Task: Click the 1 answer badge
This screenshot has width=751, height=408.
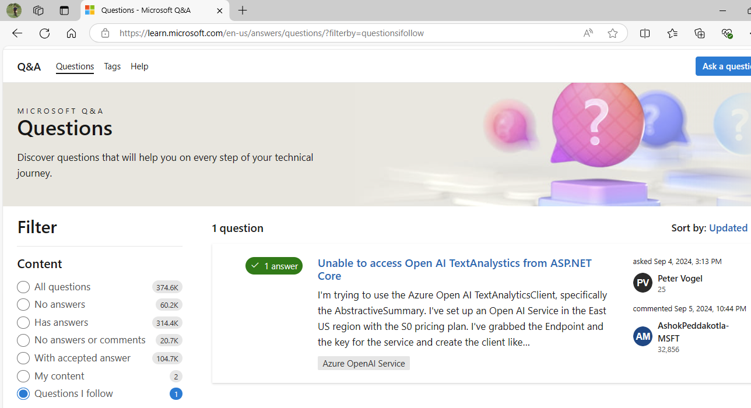Action: pyautogui.click(x=274, y=266)
